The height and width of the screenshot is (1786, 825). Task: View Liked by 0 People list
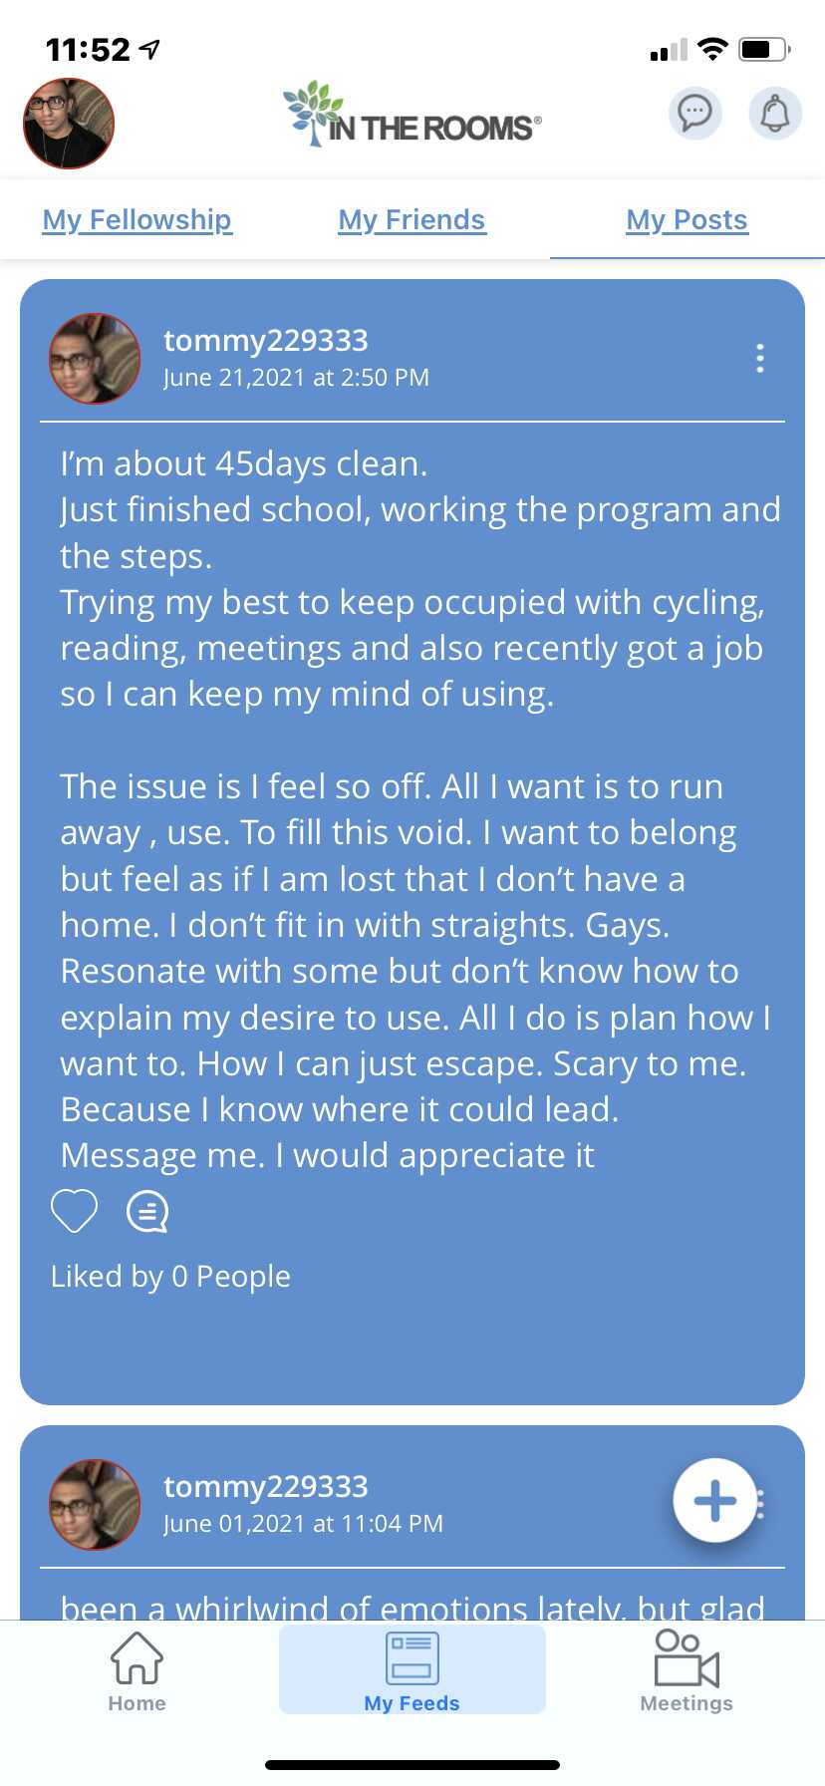[x=170, y=1277]
